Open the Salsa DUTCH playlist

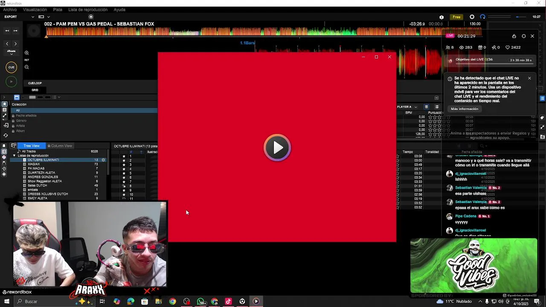tap(38, 185)
